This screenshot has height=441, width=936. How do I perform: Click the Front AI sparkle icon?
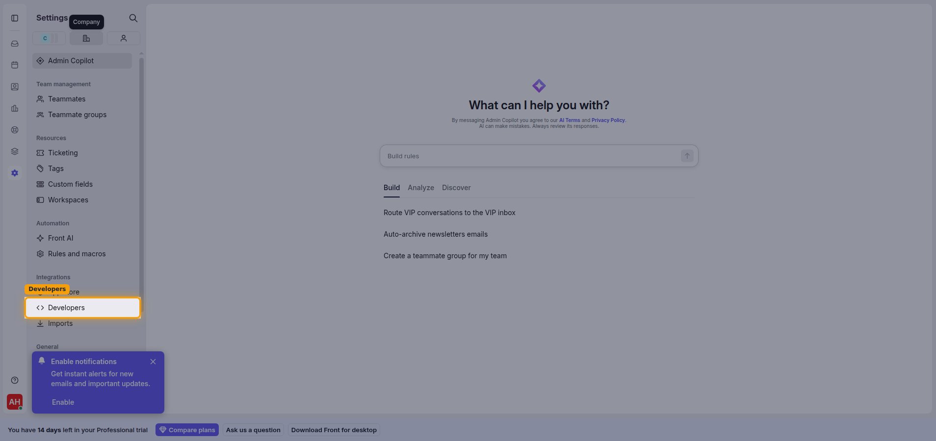40,238
